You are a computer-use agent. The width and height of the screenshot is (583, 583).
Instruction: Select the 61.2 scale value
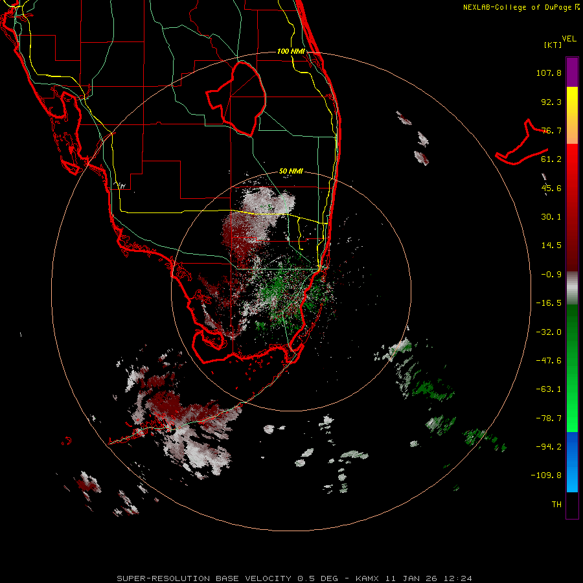551,159
